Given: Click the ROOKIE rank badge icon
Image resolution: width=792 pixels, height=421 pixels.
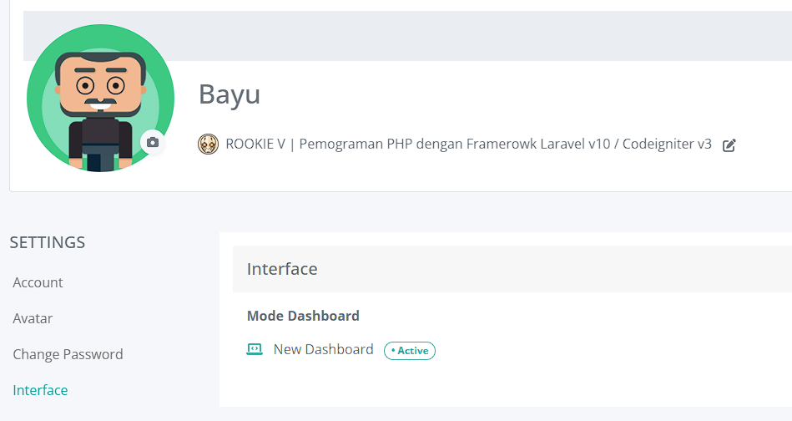Looking at the screenshot, I should pyautogui.click(x=208, y=144).
